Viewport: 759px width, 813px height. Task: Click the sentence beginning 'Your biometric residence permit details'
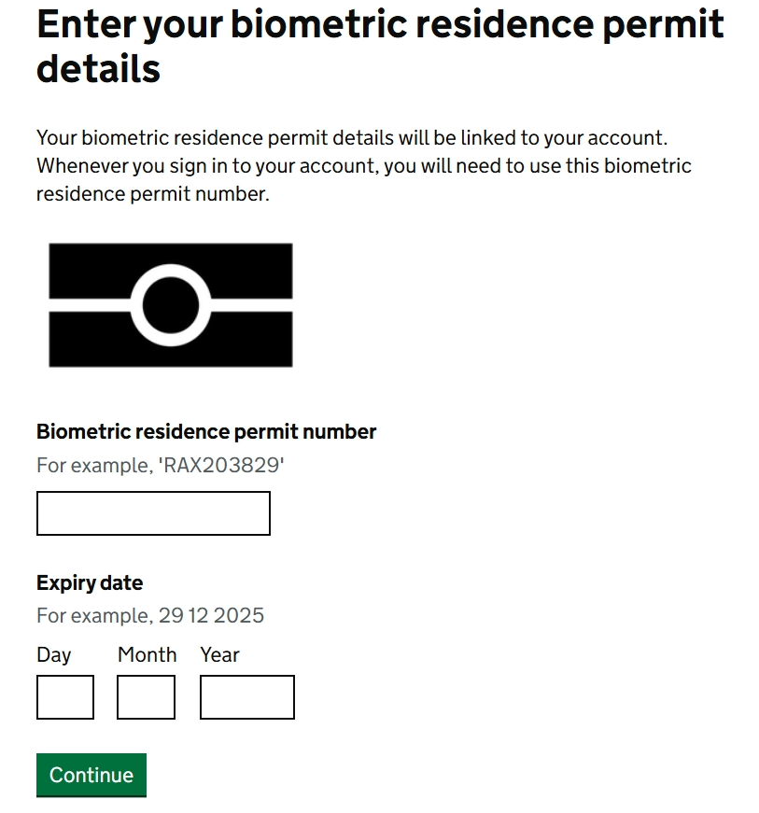coord(352,138)
